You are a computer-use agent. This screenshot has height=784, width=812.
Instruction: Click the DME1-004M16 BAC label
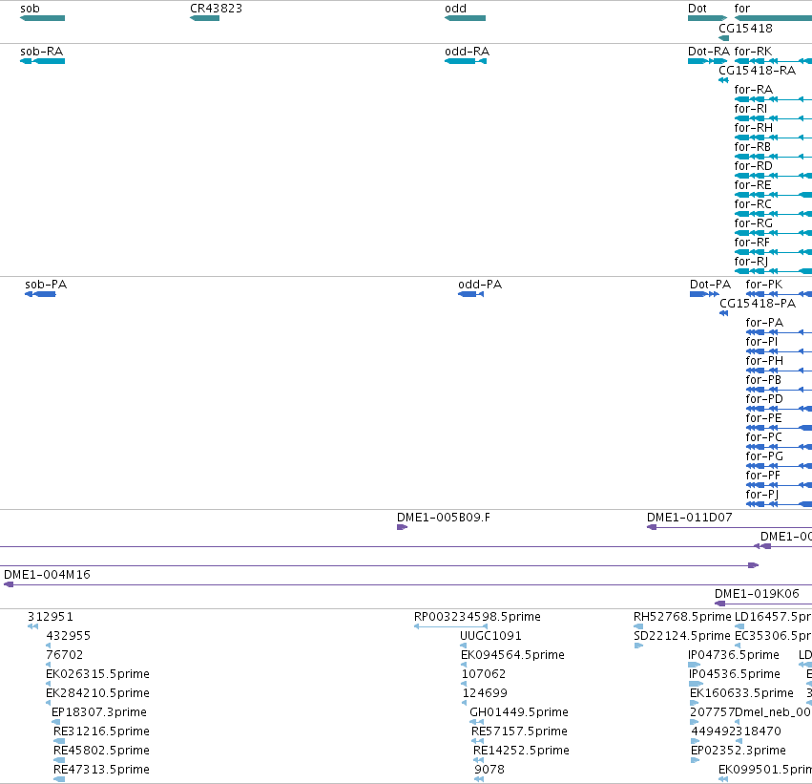47,575
